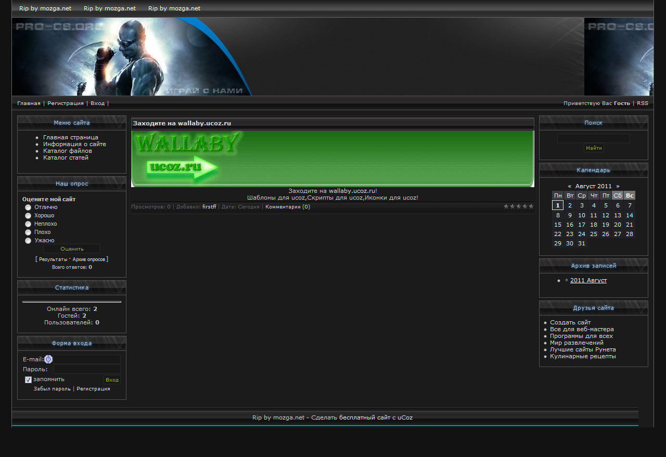This screenshot has width=666, height=457.
Task: Select the "Отлично" poll option
Action: tap(28, 207)
